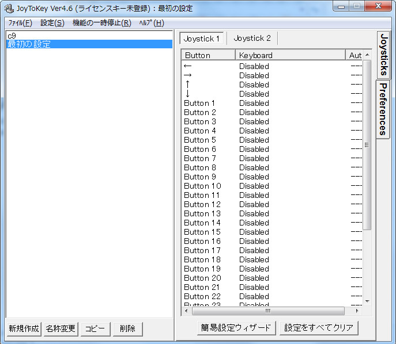This screenshot has width=396, height=344.
Task: Select the right arrow (→) row
Action: coord(272,75)
